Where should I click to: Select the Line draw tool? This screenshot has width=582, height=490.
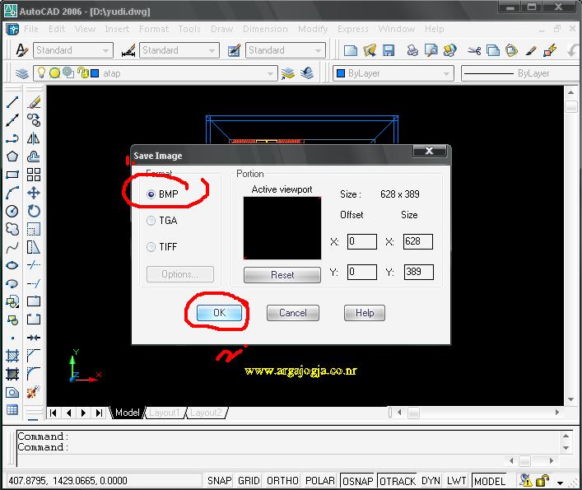[x=12, y=102]
